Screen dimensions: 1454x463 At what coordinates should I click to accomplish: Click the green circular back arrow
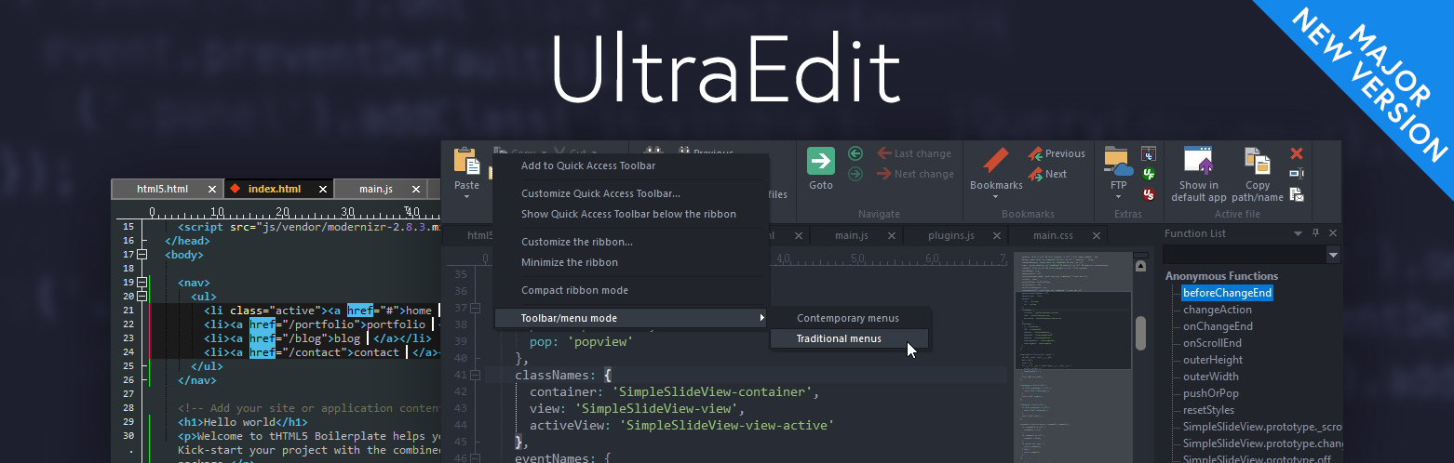coord(855,153)
